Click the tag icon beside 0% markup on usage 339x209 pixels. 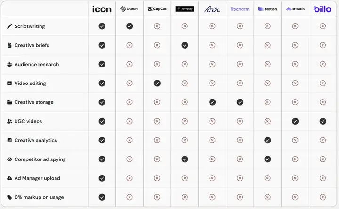(x=9, y=197)
